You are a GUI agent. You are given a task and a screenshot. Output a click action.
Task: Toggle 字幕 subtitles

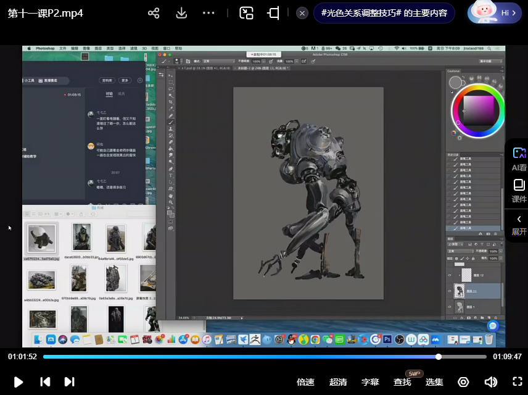[370, 382]
